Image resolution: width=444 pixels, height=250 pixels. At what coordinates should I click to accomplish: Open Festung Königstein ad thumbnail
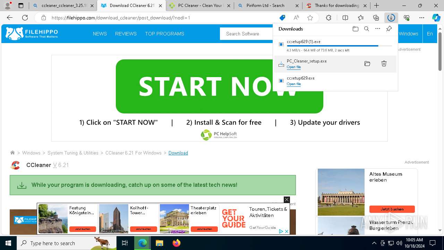pyautogui.click(x=53, y=219)
